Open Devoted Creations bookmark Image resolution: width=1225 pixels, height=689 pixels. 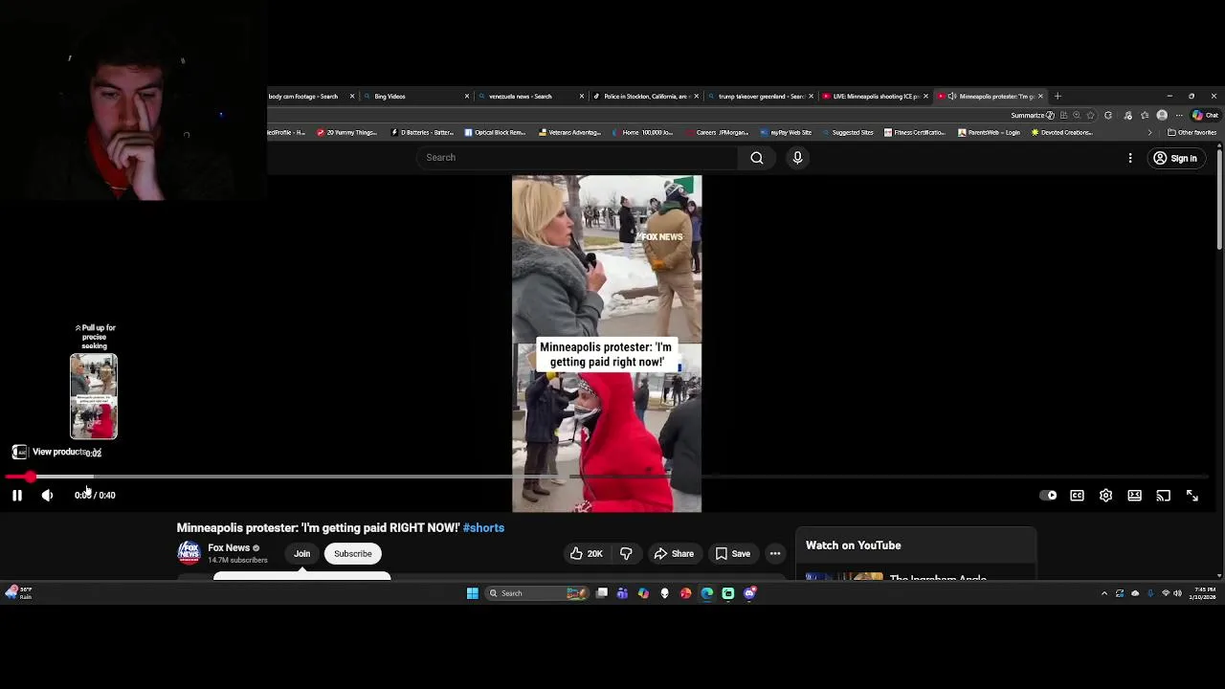point(1061,132)
